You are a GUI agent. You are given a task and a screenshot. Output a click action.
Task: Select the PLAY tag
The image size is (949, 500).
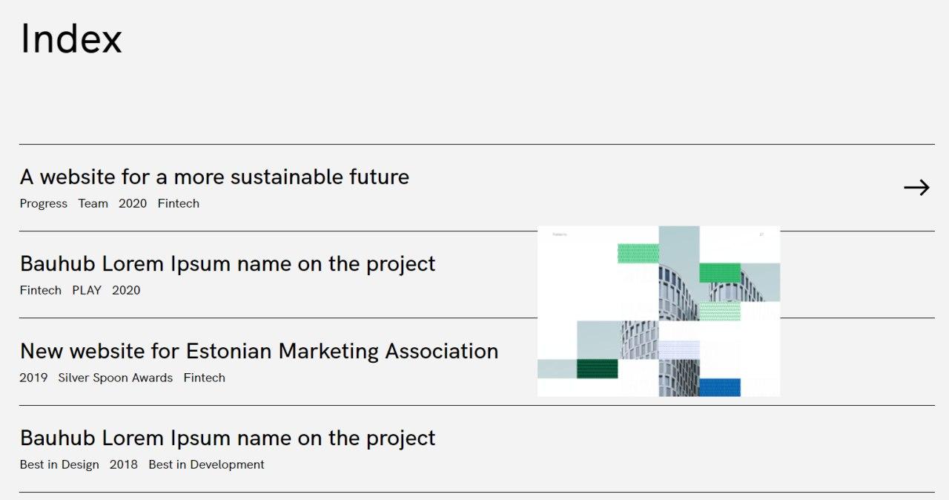pos(87,290)
